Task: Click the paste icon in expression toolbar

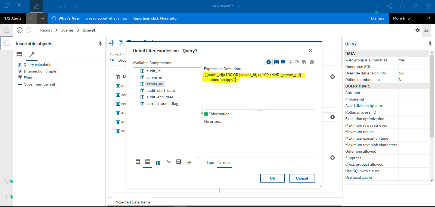Action: tap(304, 62)
